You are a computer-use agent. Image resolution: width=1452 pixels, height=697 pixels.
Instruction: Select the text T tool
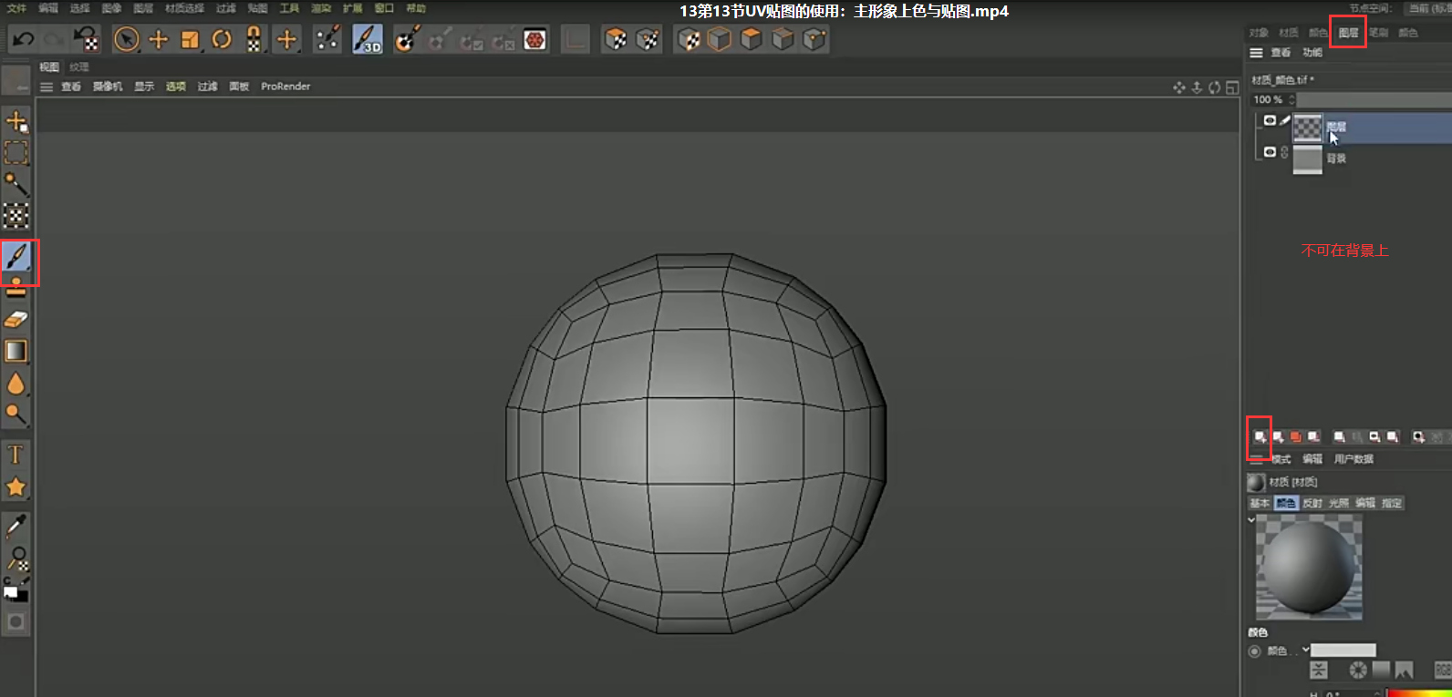(16, 455)
